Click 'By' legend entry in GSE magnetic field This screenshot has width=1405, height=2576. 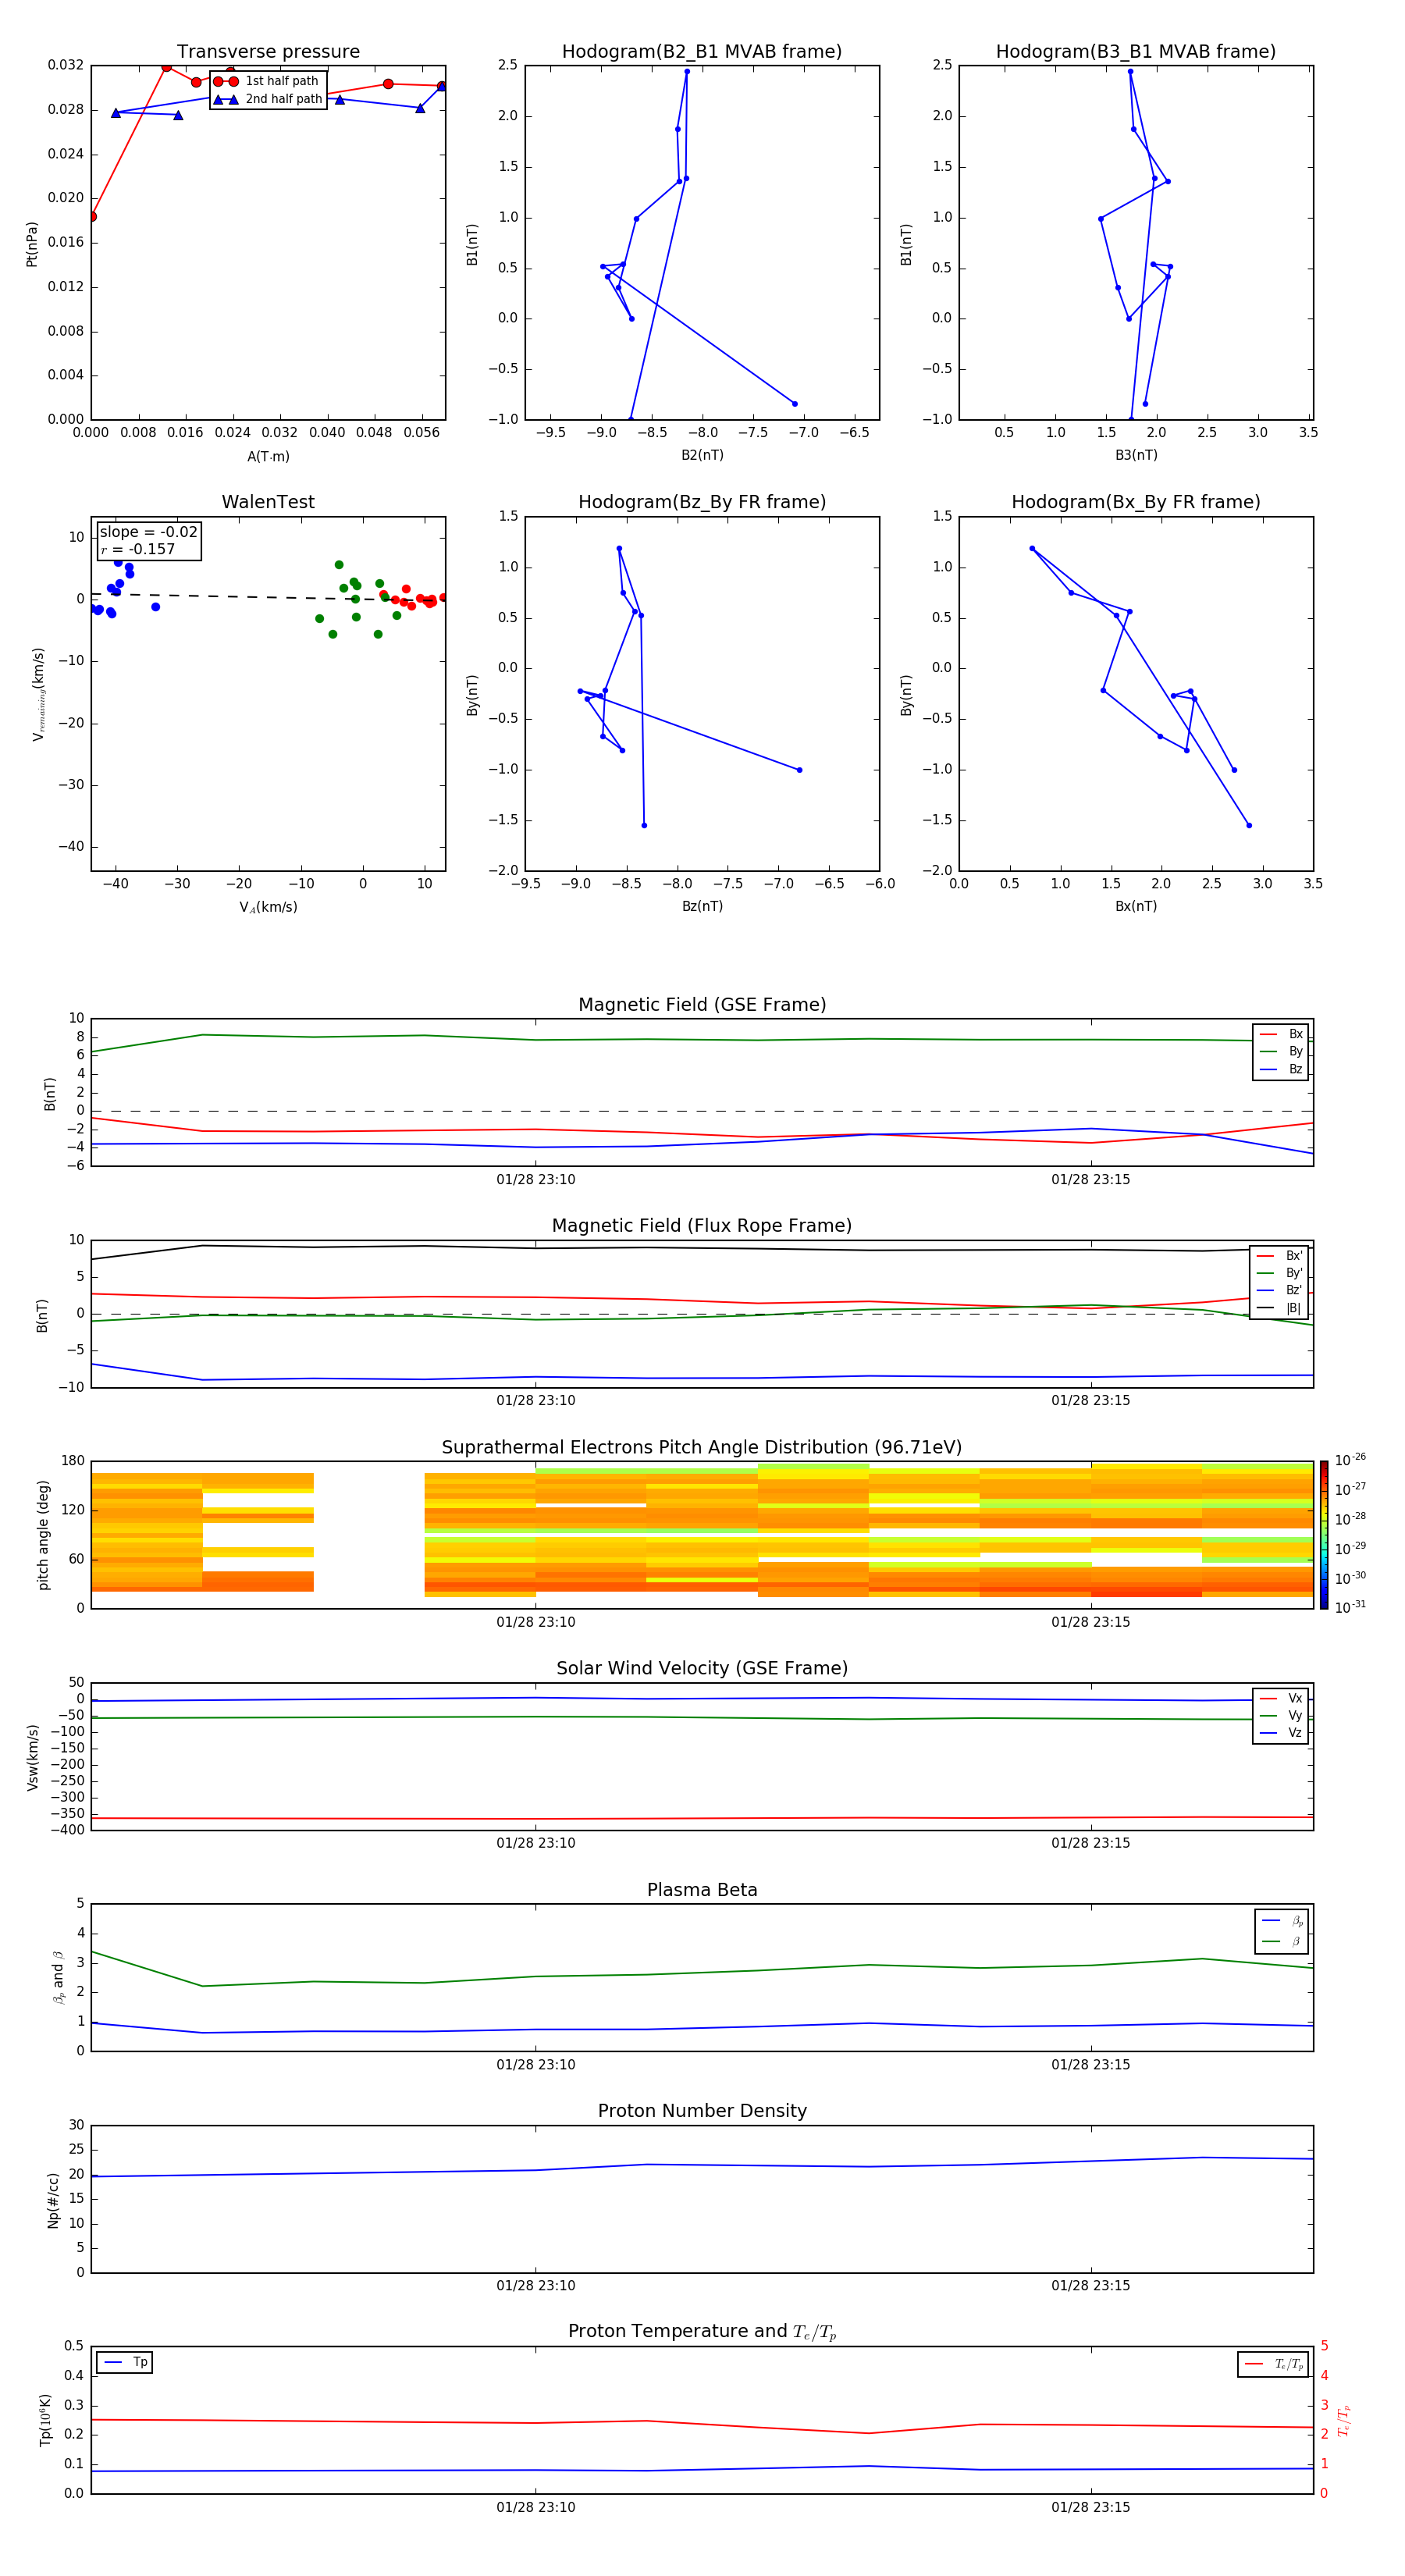tap(1281, 1052)
